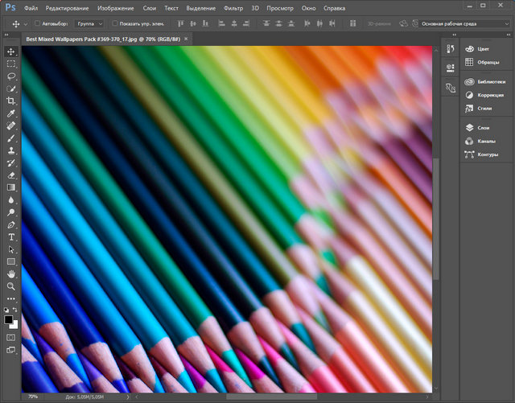The height and width of the screenshot is (403, 515).
Task: Select the Eraser tool
Action: point(11,175)
